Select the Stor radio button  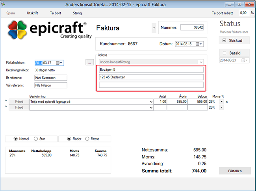tap(36, 139)
